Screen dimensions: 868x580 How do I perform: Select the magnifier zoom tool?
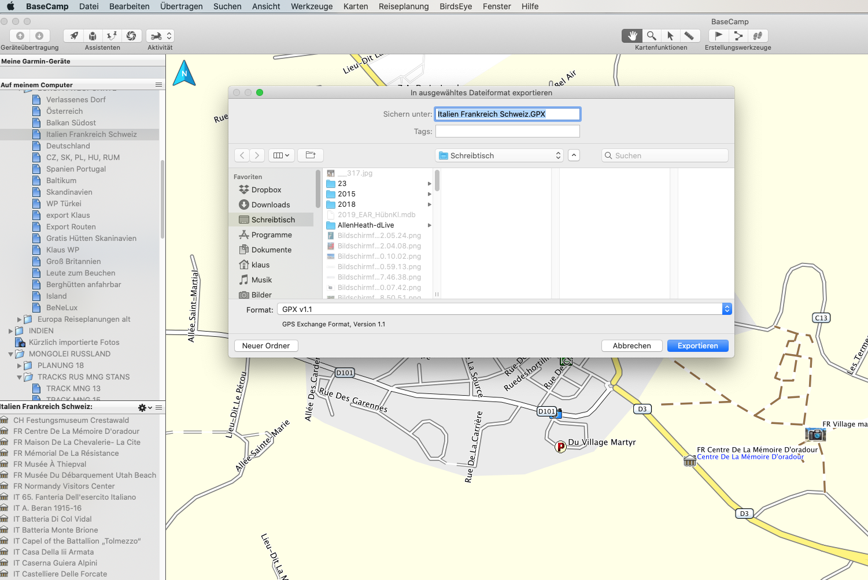[651, 36]
